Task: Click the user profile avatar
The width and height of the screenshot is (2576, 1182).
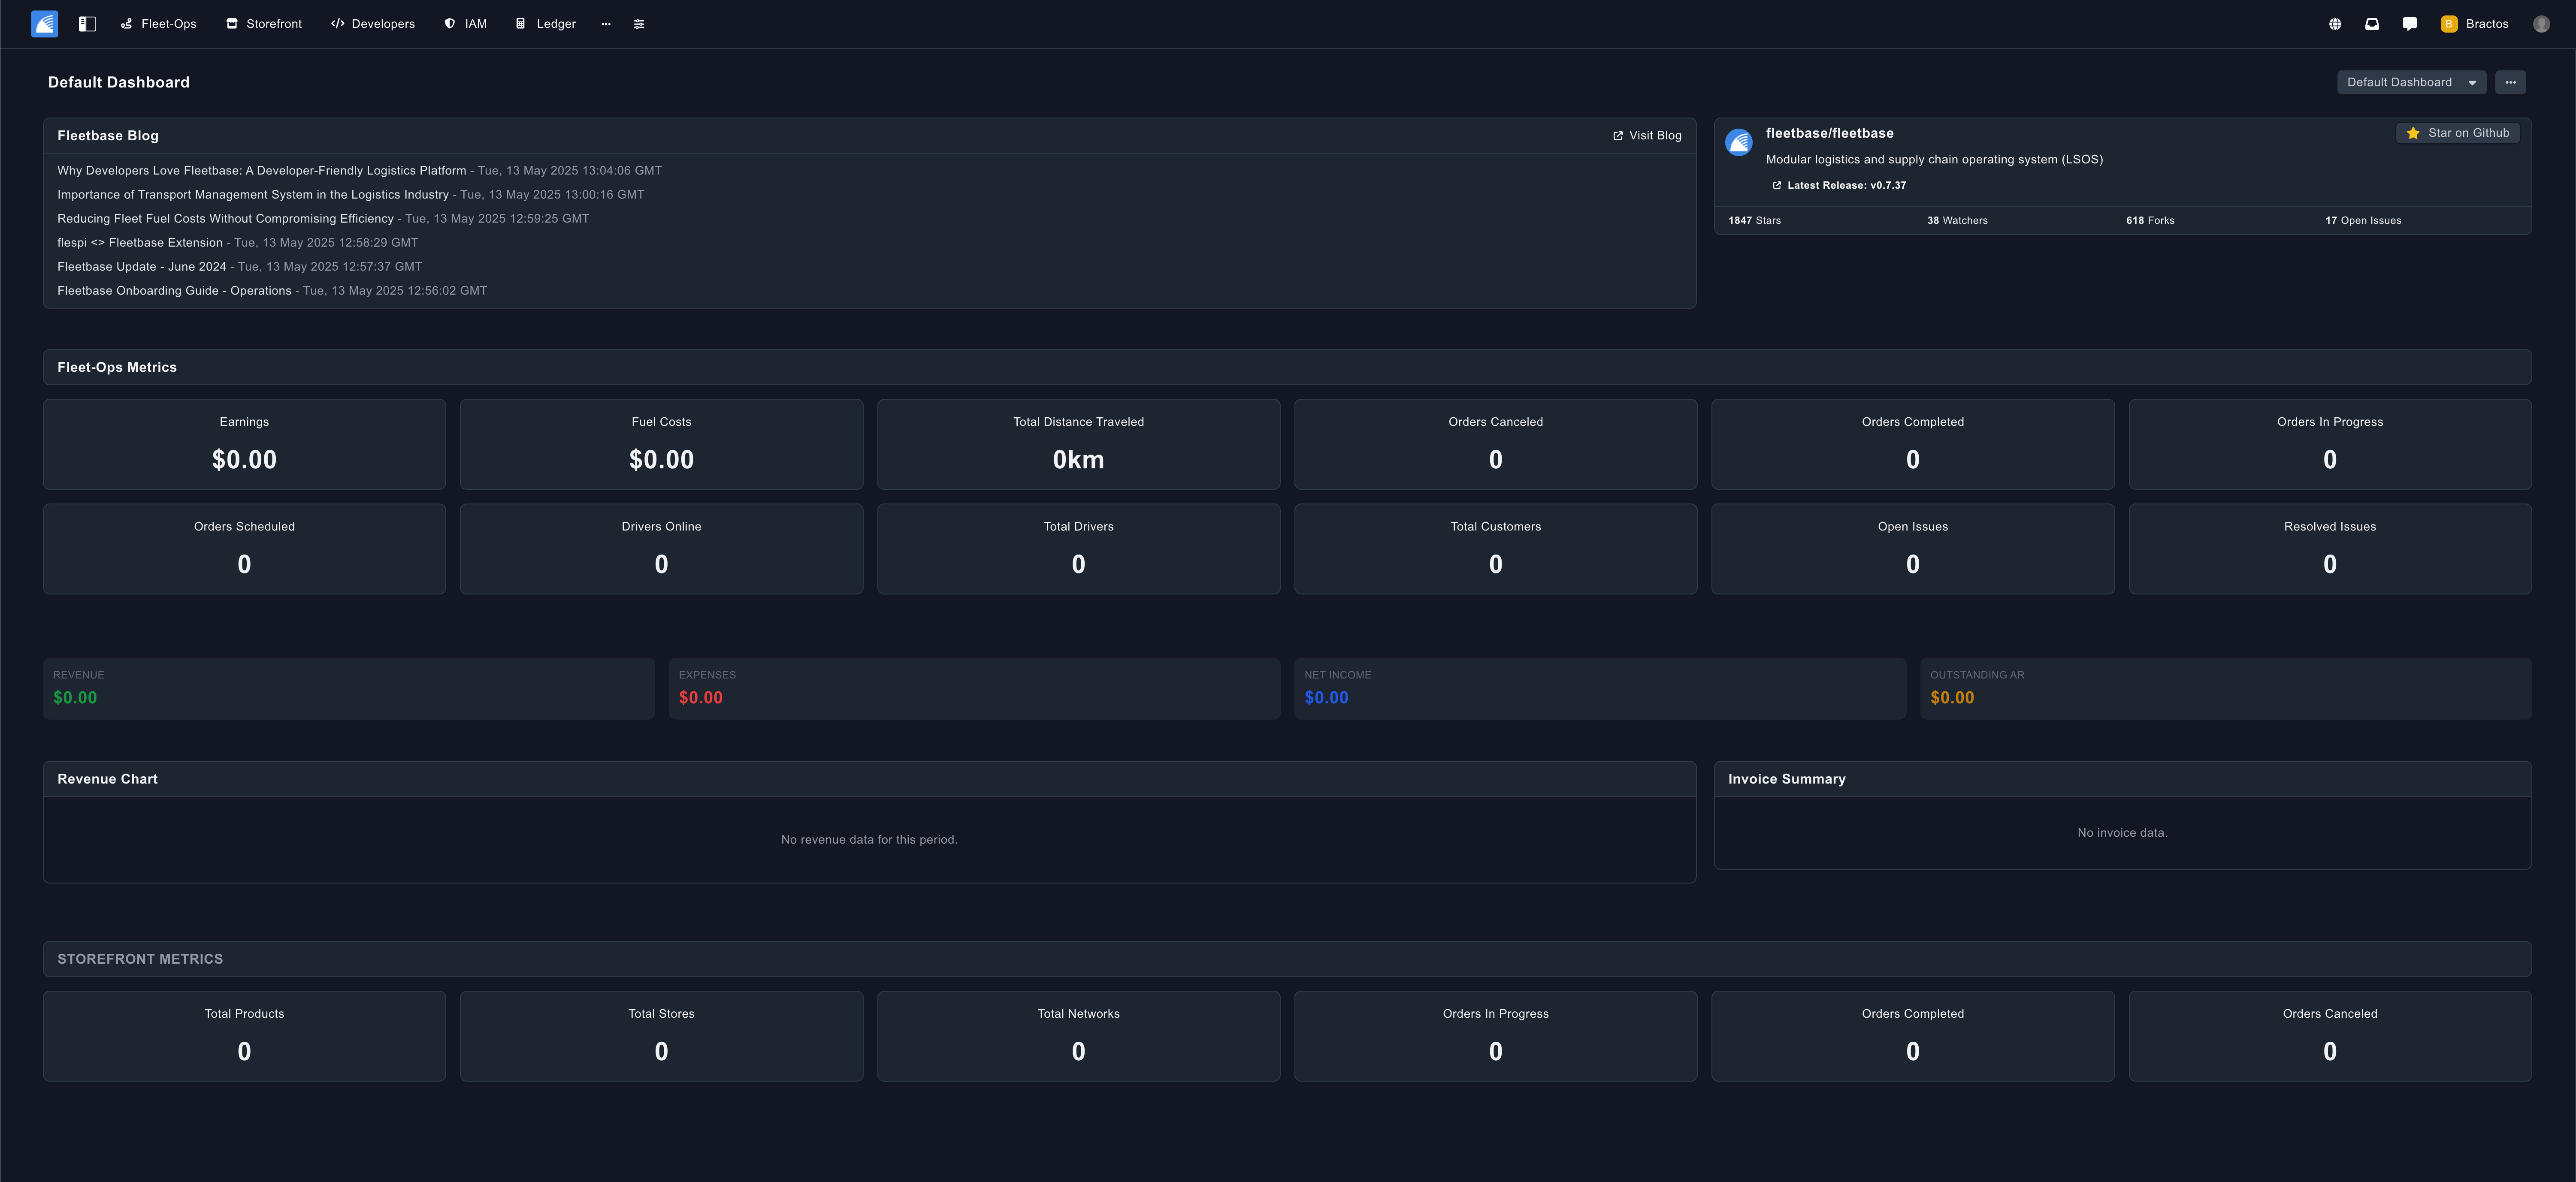Action: coord(2541,24)
